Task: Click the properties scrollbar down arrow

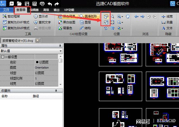Action: pyautogui.click(x=60, y=84)
